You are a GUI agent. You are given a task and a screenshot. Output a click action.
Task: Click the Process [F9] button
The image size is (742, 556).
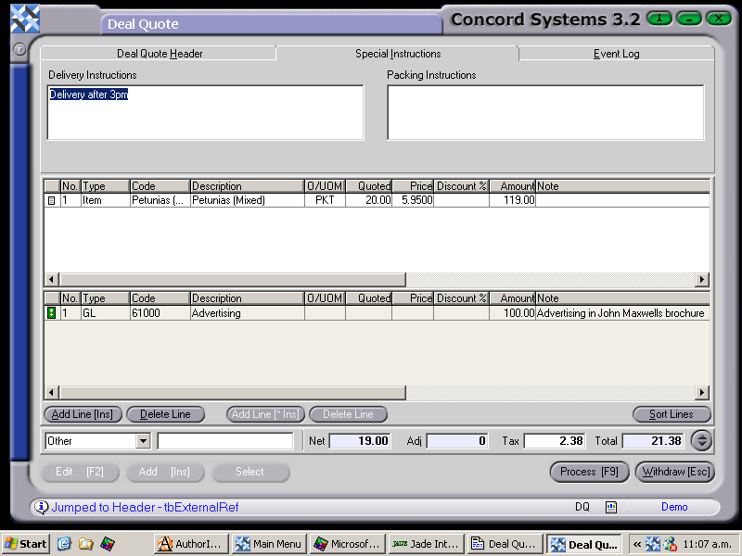point(589,472)
